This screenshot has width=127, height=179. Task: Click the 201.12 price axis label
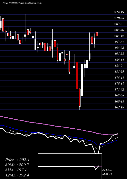pos(119,36)
